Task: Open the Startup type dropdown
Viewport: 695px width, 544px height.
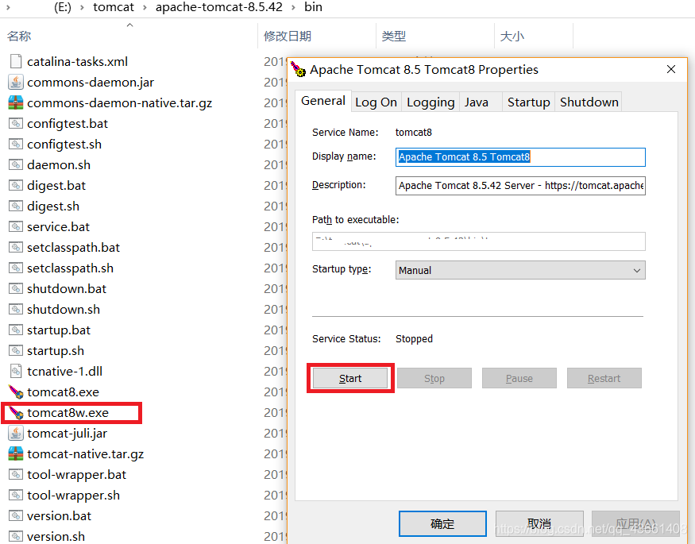Action: [x=520, y=270]
